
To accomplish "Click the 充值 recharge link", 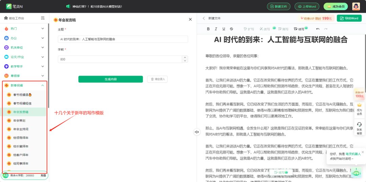I will [43, 175].
